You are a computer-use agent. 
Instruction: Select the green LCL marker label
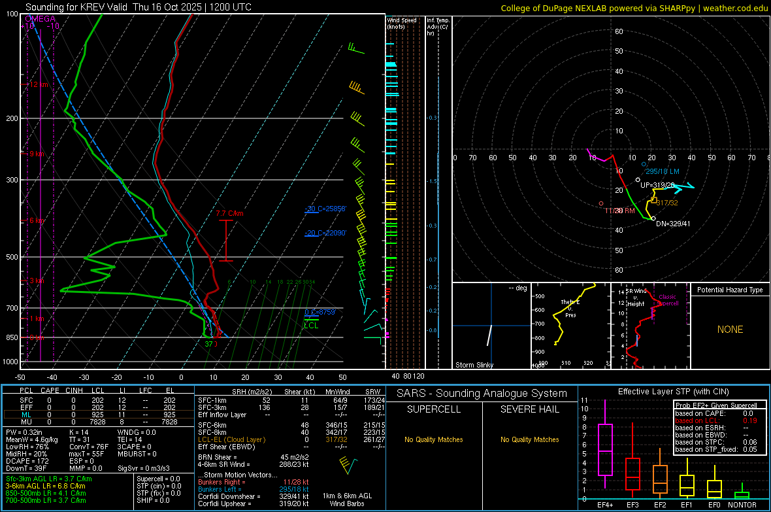pyautogui.click(x=311, y=326)
